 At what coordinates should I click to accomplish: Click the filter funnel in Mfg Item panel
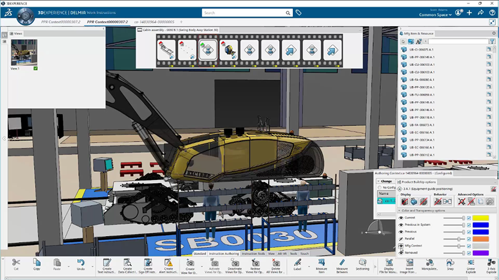point(492,42)
